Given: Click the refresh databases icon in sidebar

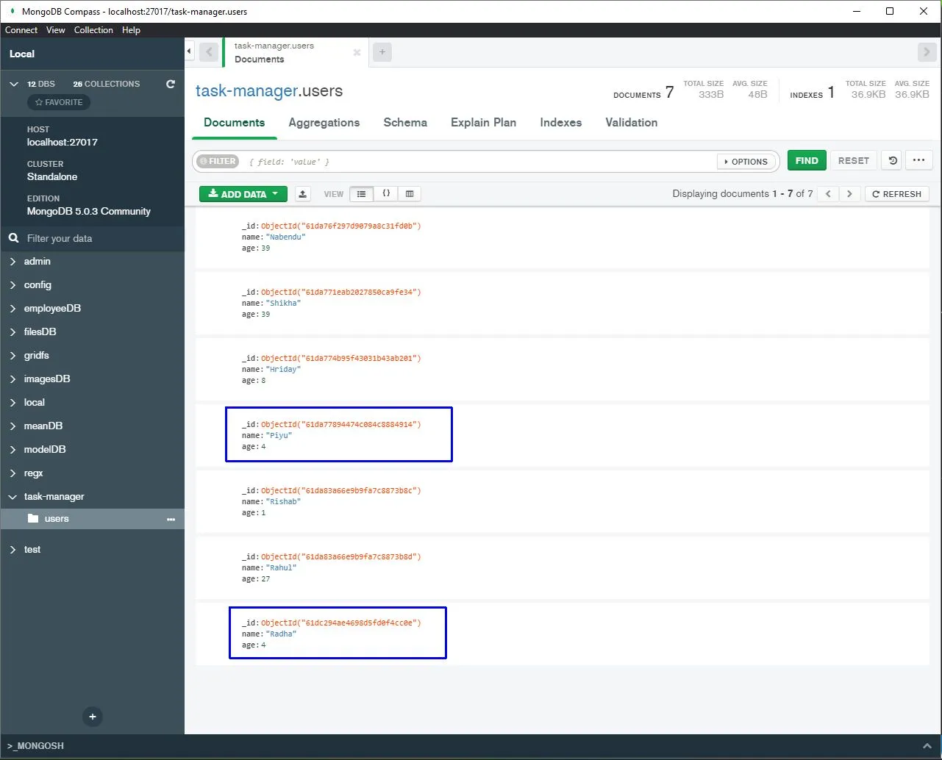Looking at the screenshot, I should point(171,84).
